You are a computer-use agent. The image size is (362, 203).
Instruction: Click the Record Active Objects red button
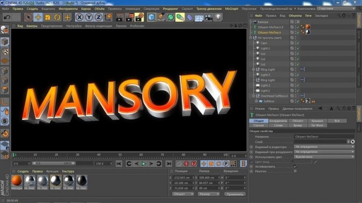[x=186, y=164]
